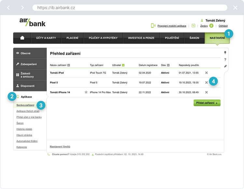Image resolution: width=244 pixels, height=189 pixels.
Task: Delete Pixel 5 from device list
Action: [x=206, y=83]
